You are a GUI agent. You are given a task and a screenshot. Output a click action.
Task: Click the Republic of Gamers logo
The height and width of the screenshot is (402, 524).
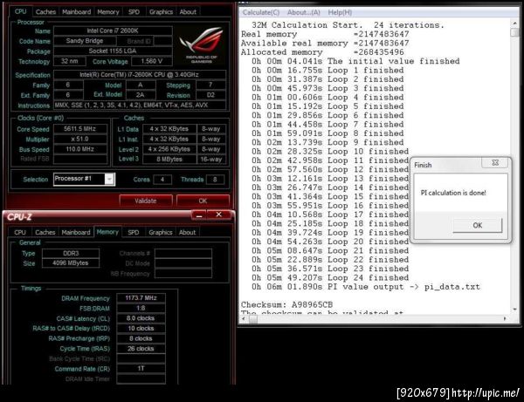click(x=201, y=44)
